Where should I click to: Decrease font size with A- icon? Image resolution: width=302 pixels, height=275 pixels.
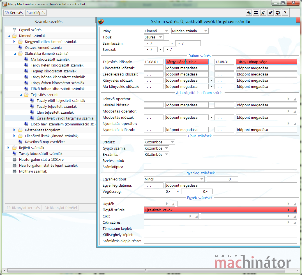pos(263,13)
